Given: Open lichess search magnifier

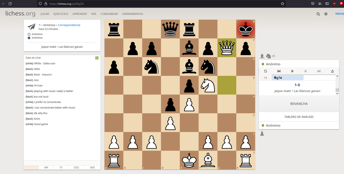Looking at the screenshot, I should pyautogui.click(x=318, y=14).
